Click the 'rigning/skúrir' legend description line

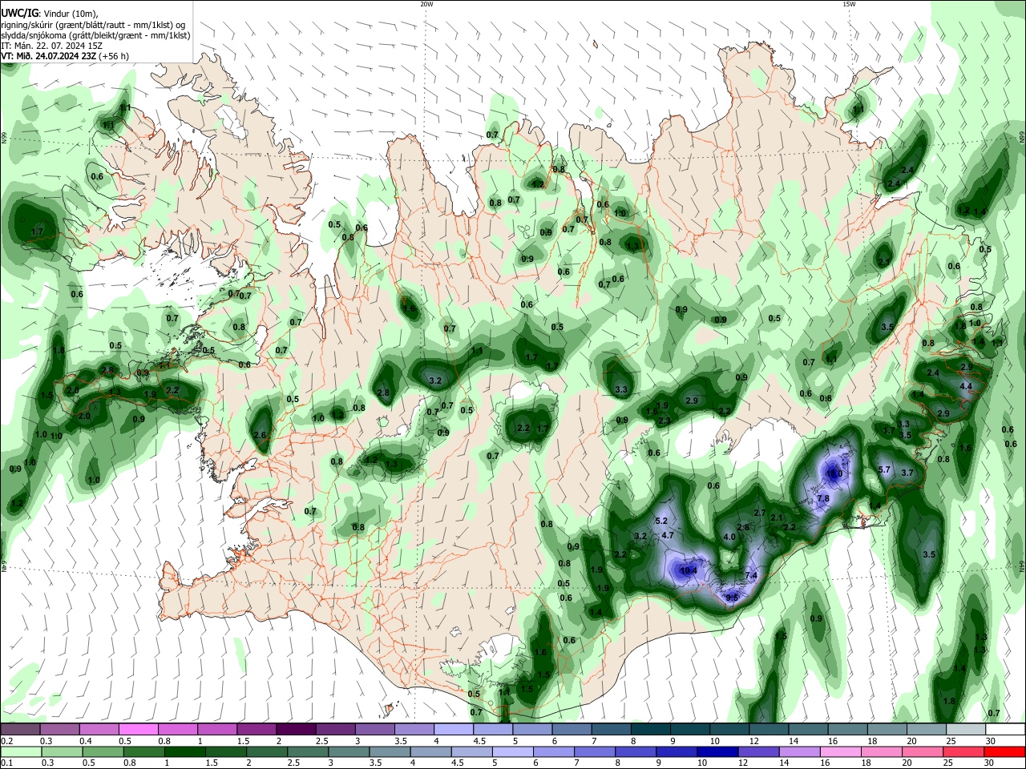92,24
